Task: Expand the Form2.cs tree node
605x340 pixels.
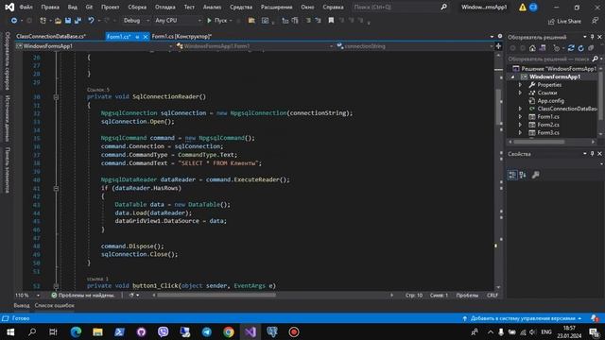Action: pyautogui.click(x=520, y=125)
